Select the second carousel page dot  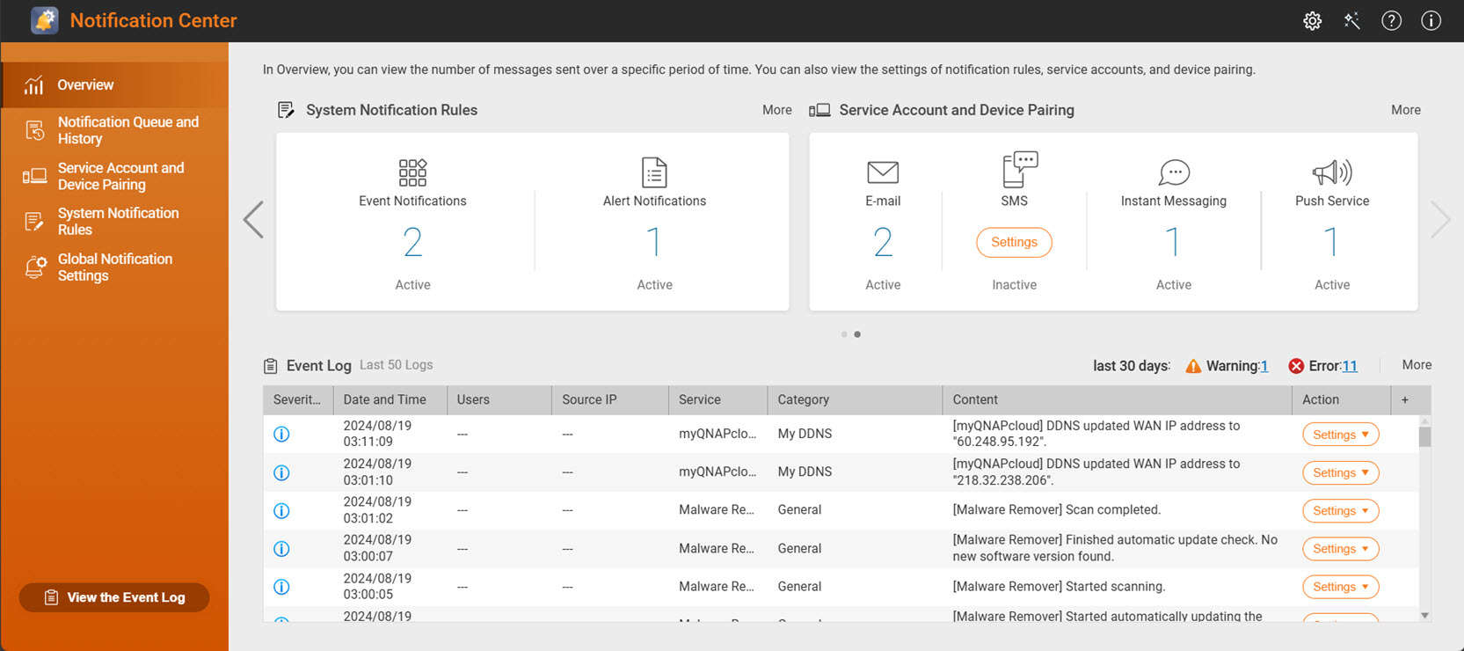point(857,334)
